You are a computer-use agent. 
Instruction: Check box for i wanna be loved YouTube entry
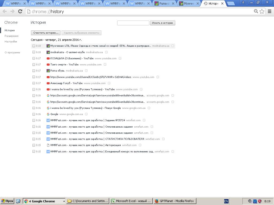click(33, 89)
